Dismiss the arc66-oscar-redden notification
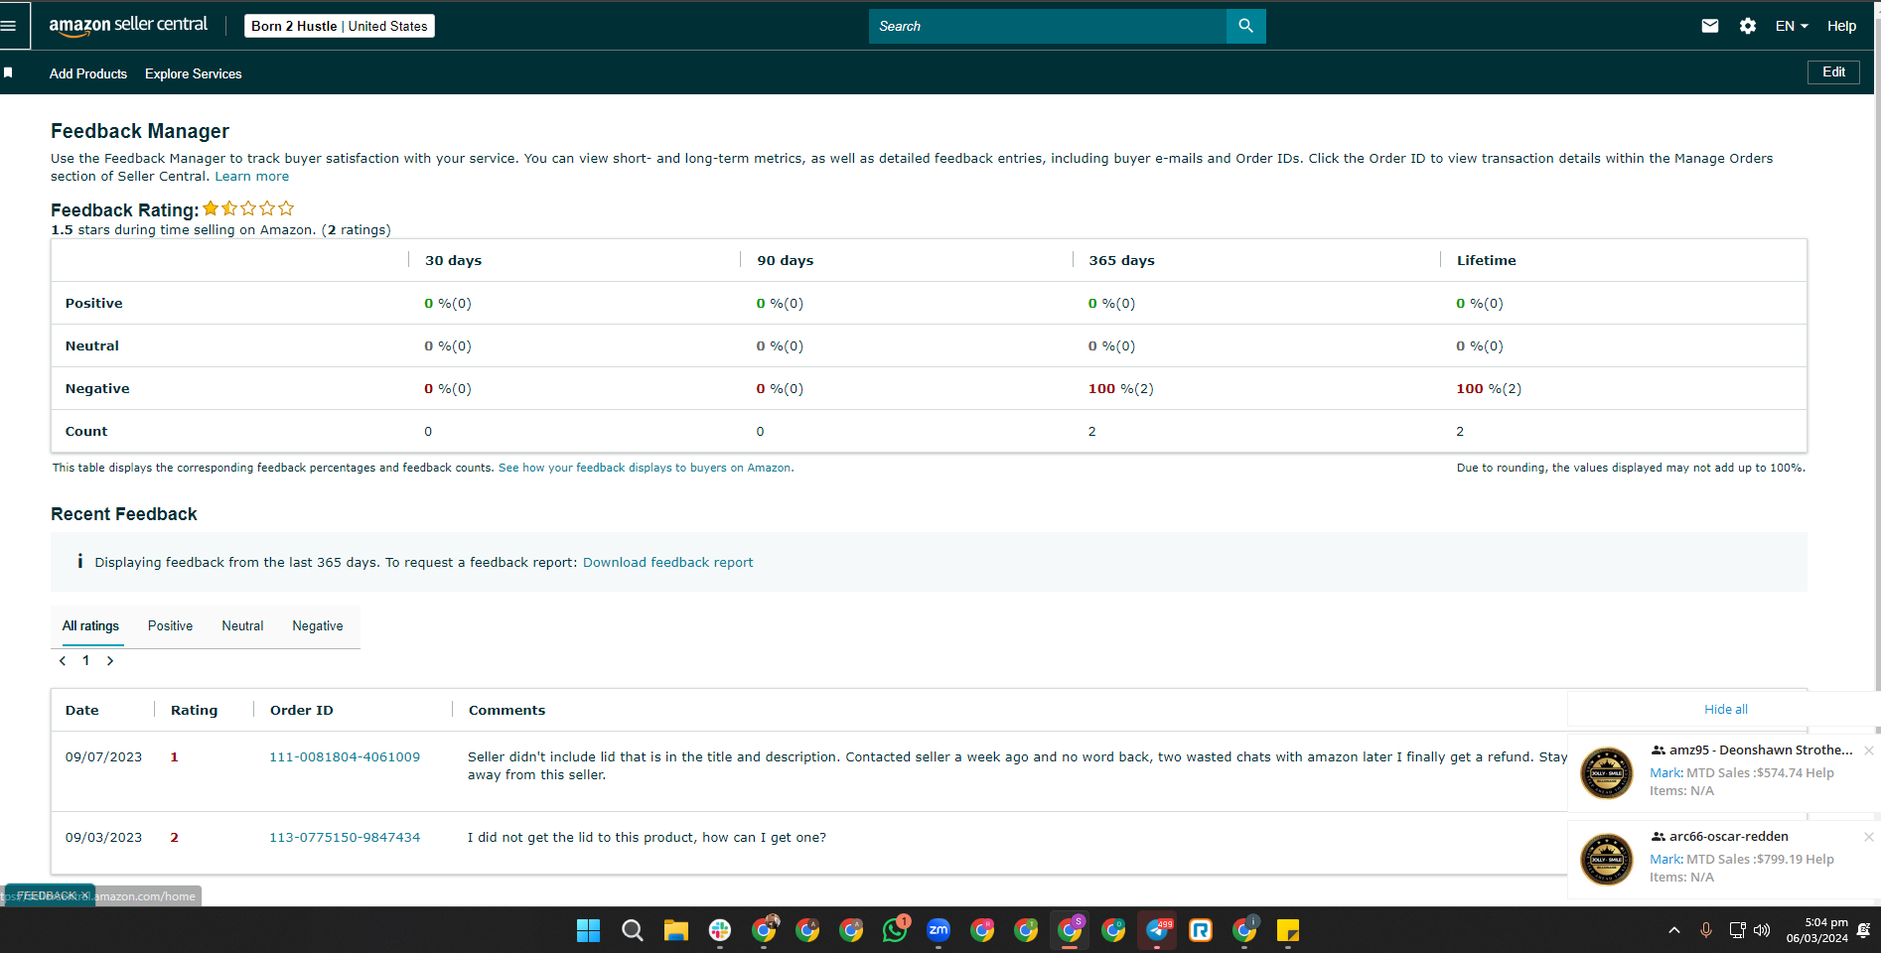The height and width of the screenshot is (953, 1881). [x=1868, y=837]
